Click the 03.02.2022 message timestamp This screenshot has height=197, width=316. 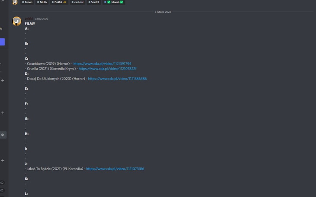(x=41, y=19)
